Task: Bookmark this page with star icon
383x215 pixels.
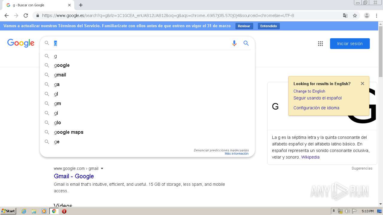Action: [x=355, y=16]
